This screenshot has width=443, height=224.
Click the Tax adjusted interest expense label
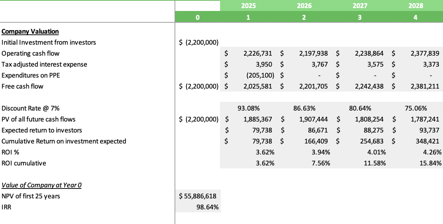tap(45, 64)
